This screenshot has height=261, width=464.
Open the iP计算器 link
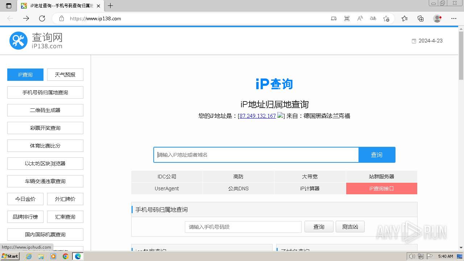click(310, 188)
